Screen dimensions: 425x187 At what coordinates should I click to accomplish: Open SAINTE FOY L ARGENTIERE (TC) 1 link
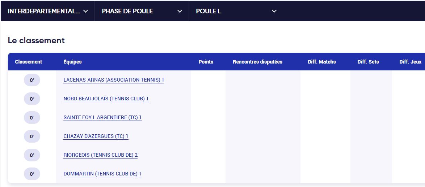(102, 118)
